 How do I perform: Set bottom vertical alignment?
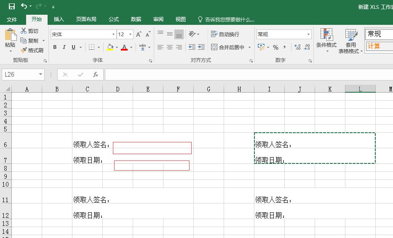[179, 34]
